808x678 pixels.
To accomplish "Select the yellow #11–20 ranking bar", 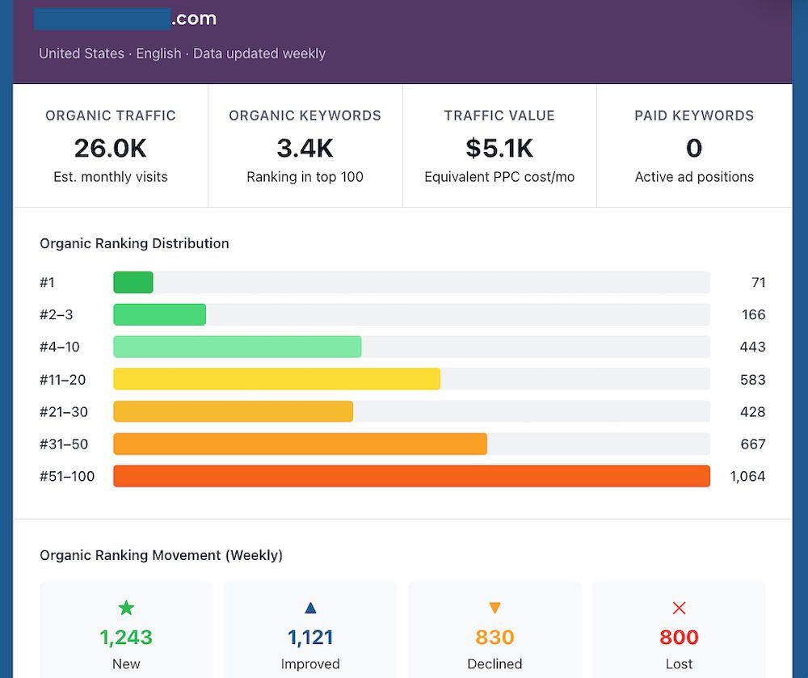I will (276, 380).
